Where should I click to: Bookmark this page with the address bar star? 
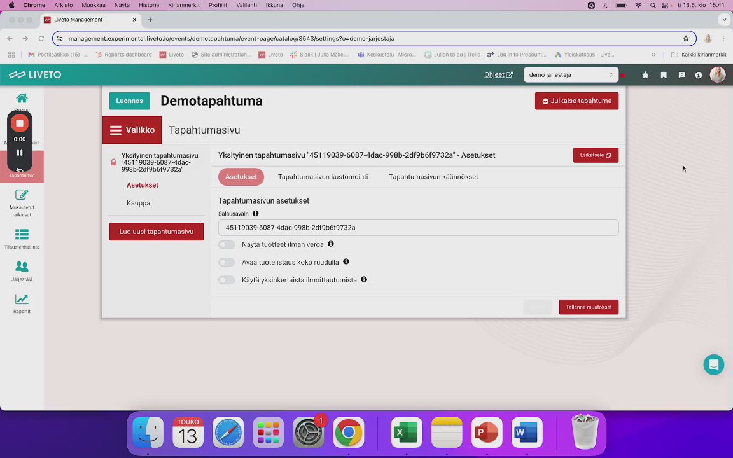coord(686,39)
